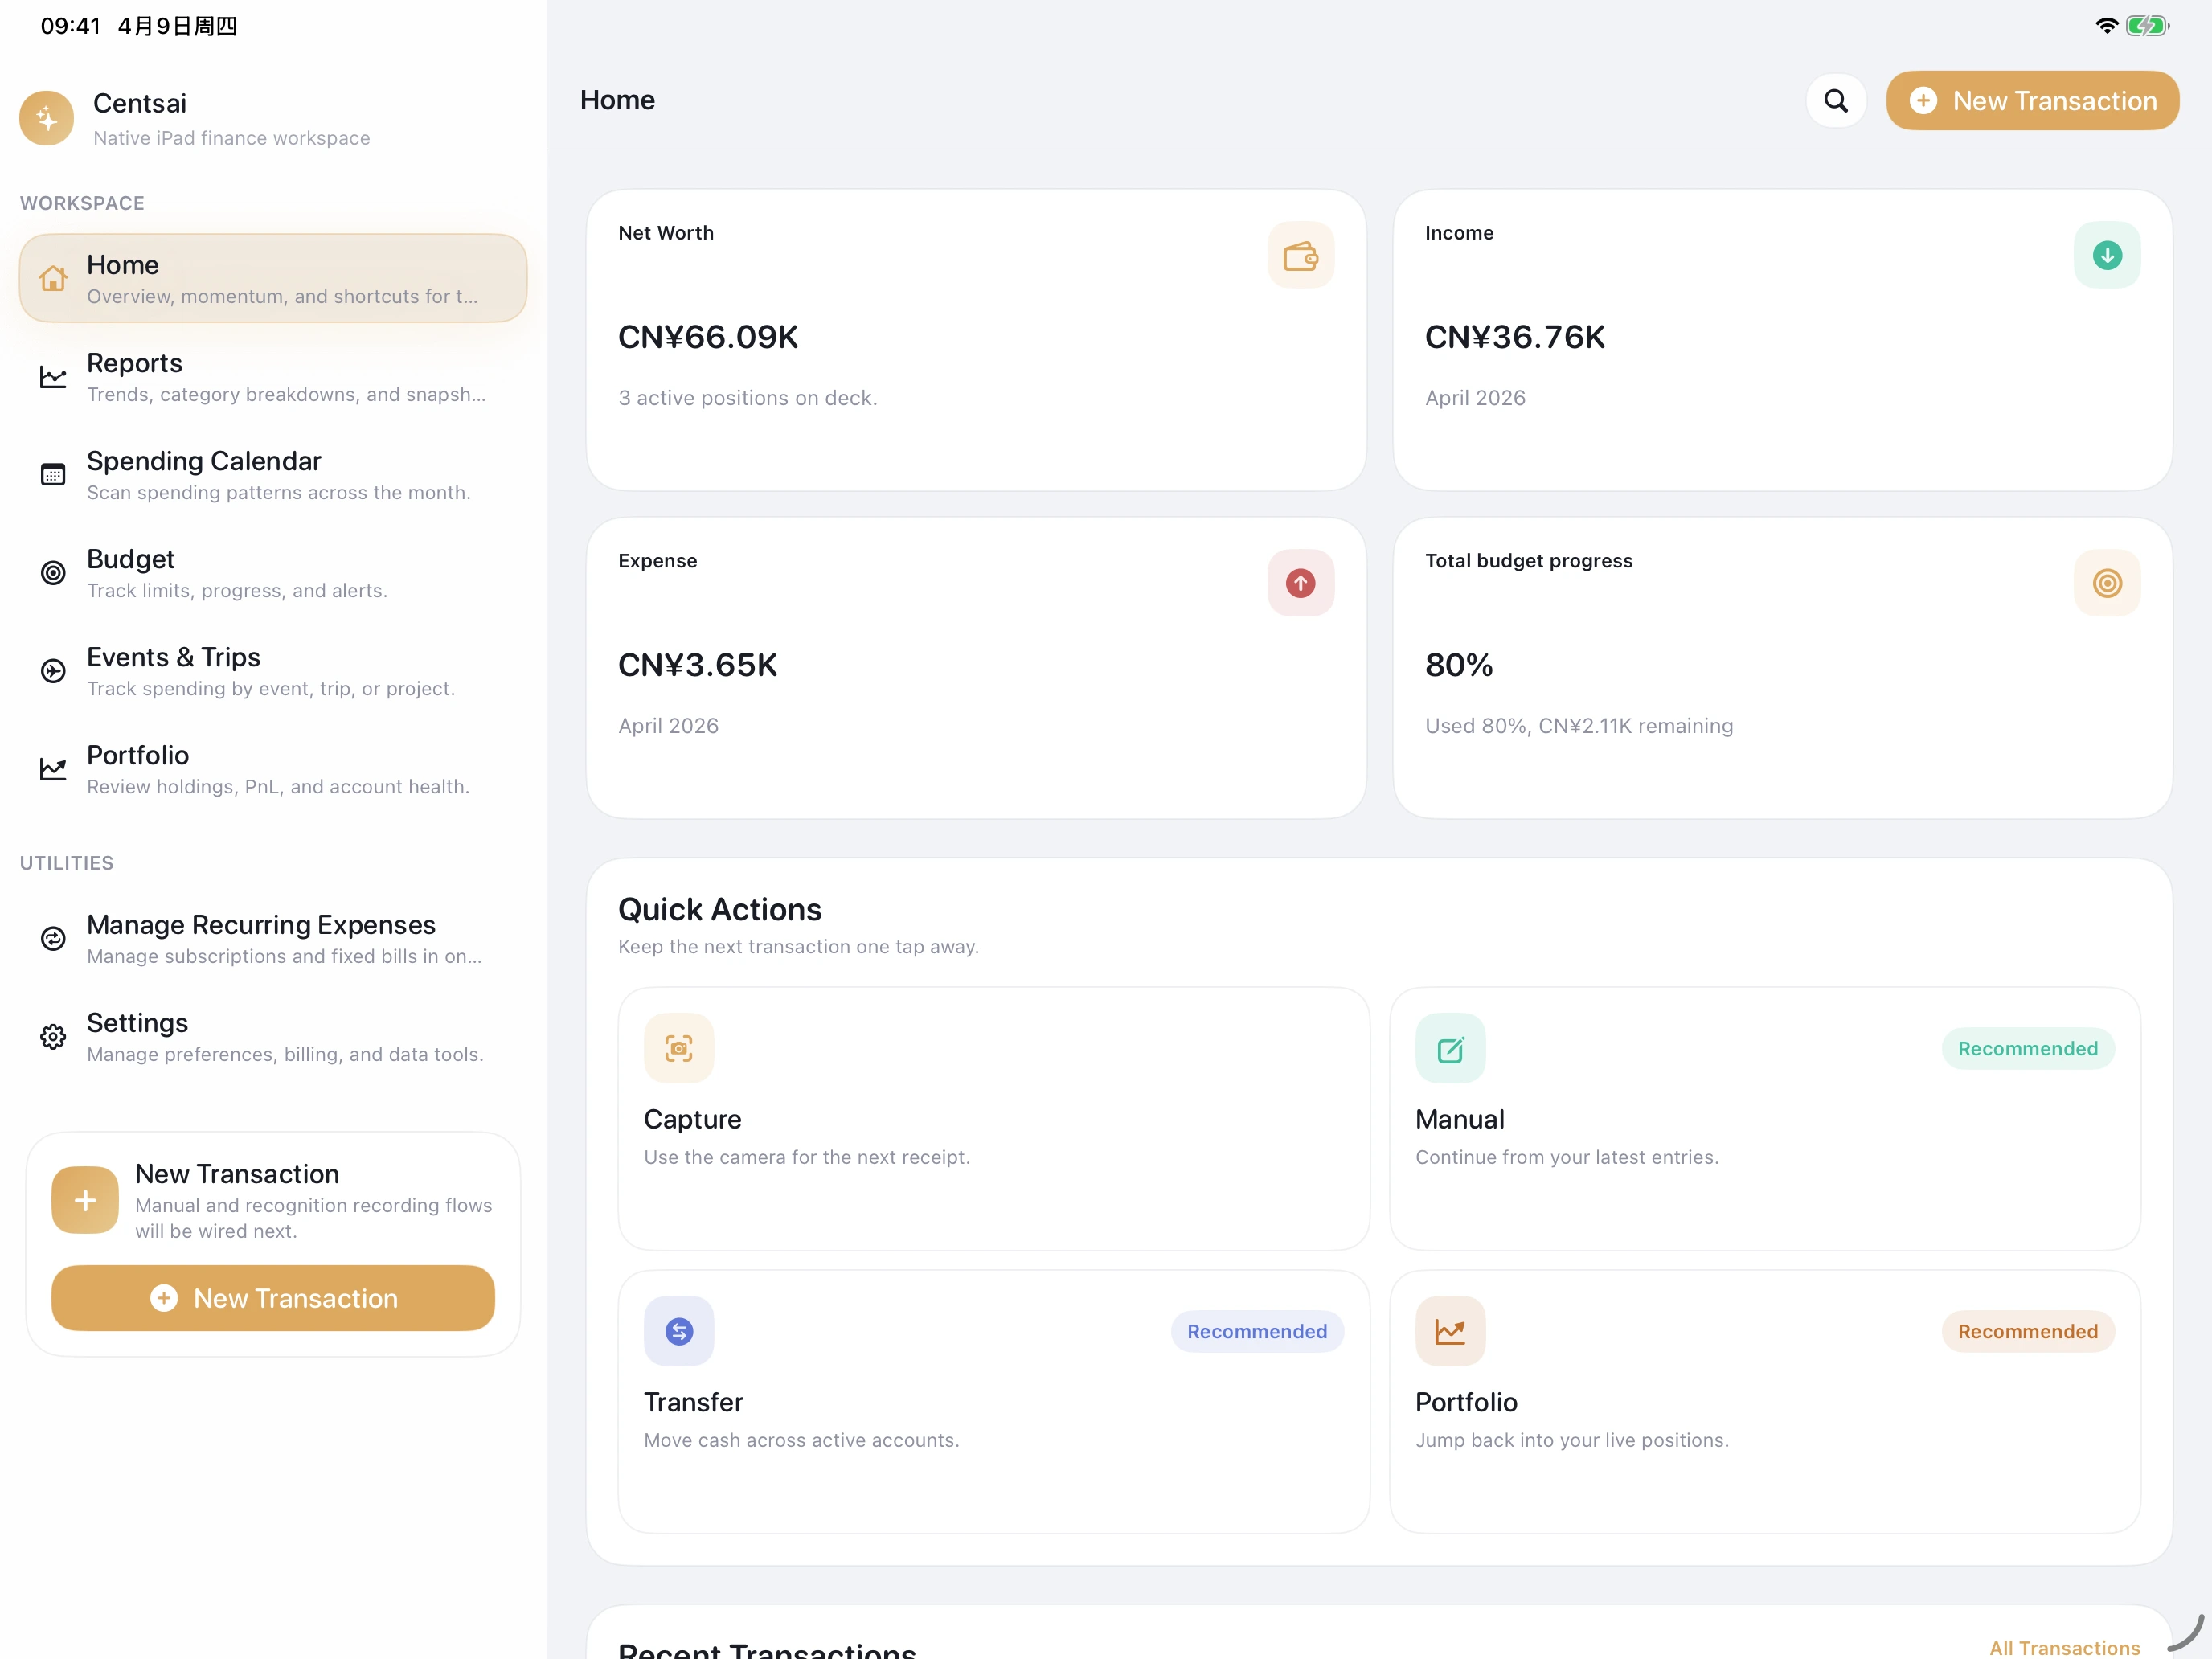Viewport: 2212px width, 1659px height.
Task: Tap the Portfolio chart icon in Quick Actions
Action: 1450,1331
